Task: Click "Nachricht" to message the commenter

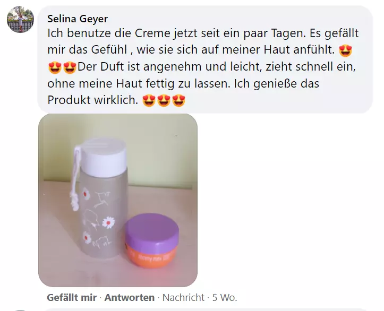Action: point(183,298)
